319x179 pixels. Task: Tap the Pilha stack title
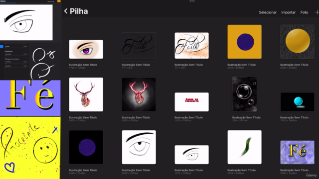(x=79, y=11)
